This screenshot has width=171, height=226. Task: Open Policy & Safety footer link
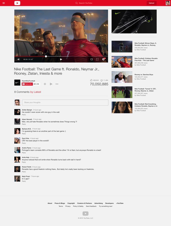coord(78,206)
